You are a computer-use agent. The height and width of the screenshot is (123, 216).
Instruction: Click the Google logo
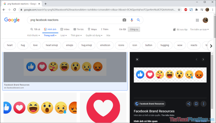[12, 20]
